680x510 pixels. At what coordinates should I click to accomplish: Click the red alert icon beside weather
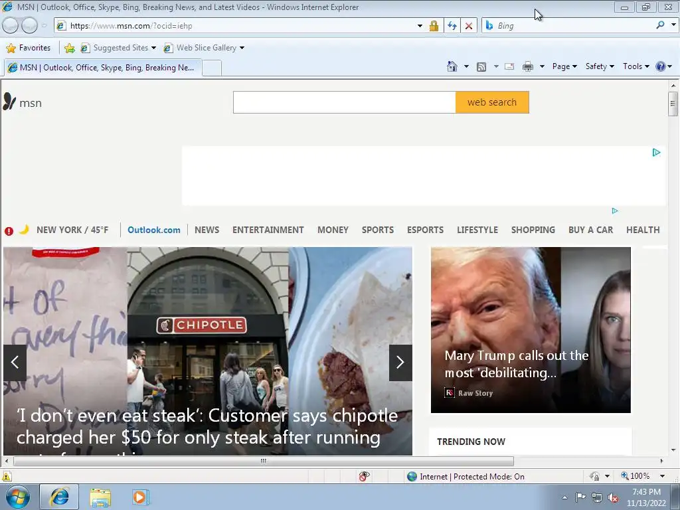(x=9, y=231)
